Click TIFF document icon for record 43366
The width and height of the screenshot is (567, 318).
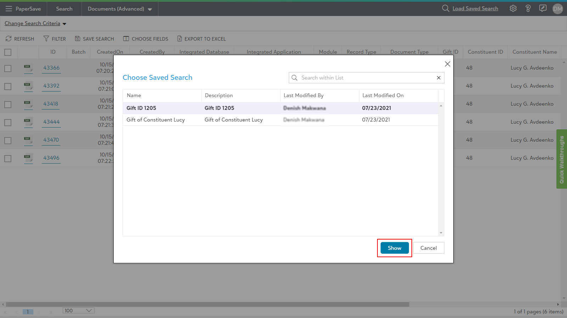[x=28, y=68]
